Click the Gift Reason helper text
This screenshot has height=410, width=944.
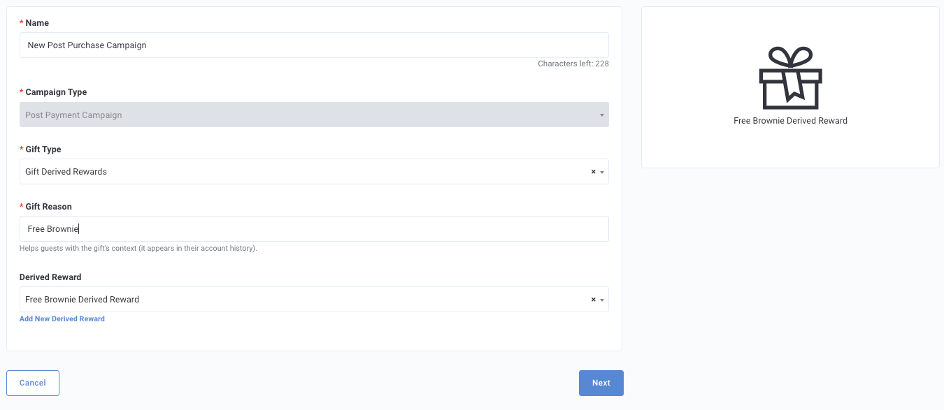point(138,249)
